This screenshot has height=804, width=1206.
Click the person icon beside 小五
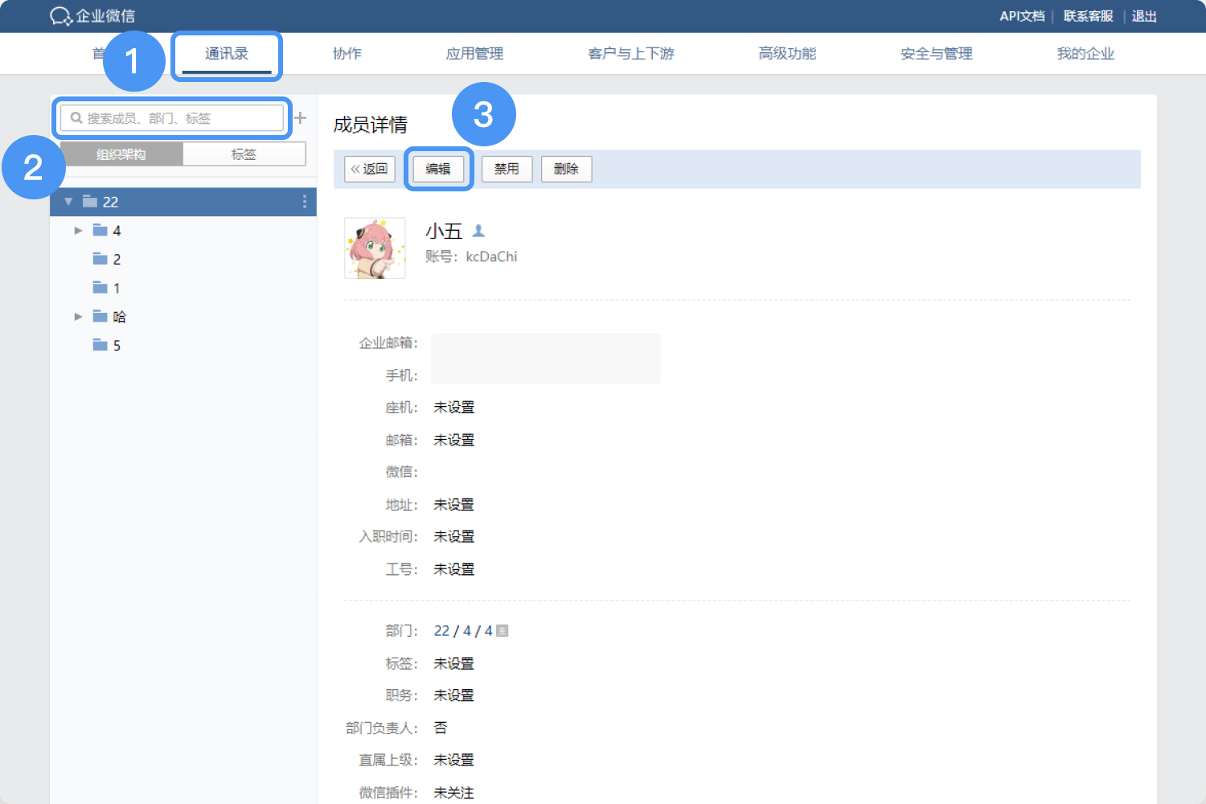tap(478, 231)
